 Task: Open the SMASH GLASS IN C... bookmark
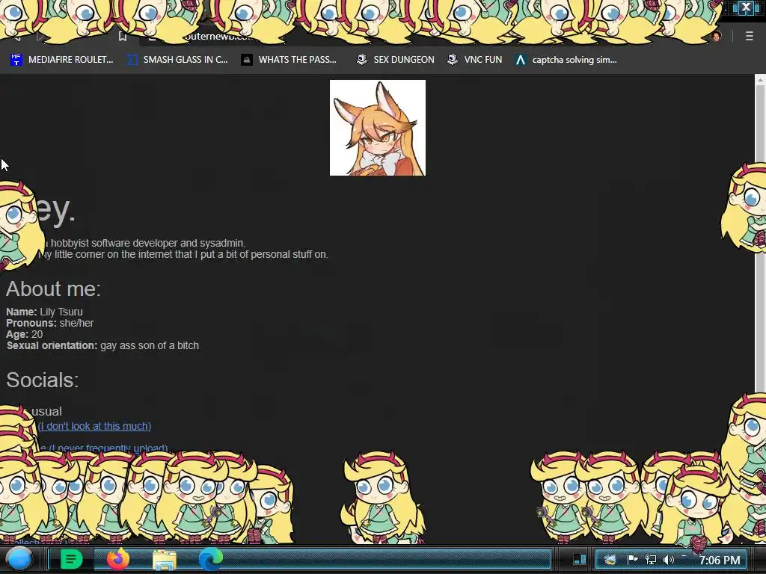click(x=177, y=60)
